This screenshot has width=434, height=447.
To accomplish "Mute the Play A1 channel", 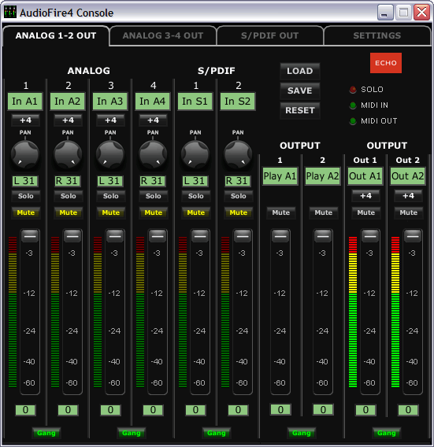I will pos(280,212).
